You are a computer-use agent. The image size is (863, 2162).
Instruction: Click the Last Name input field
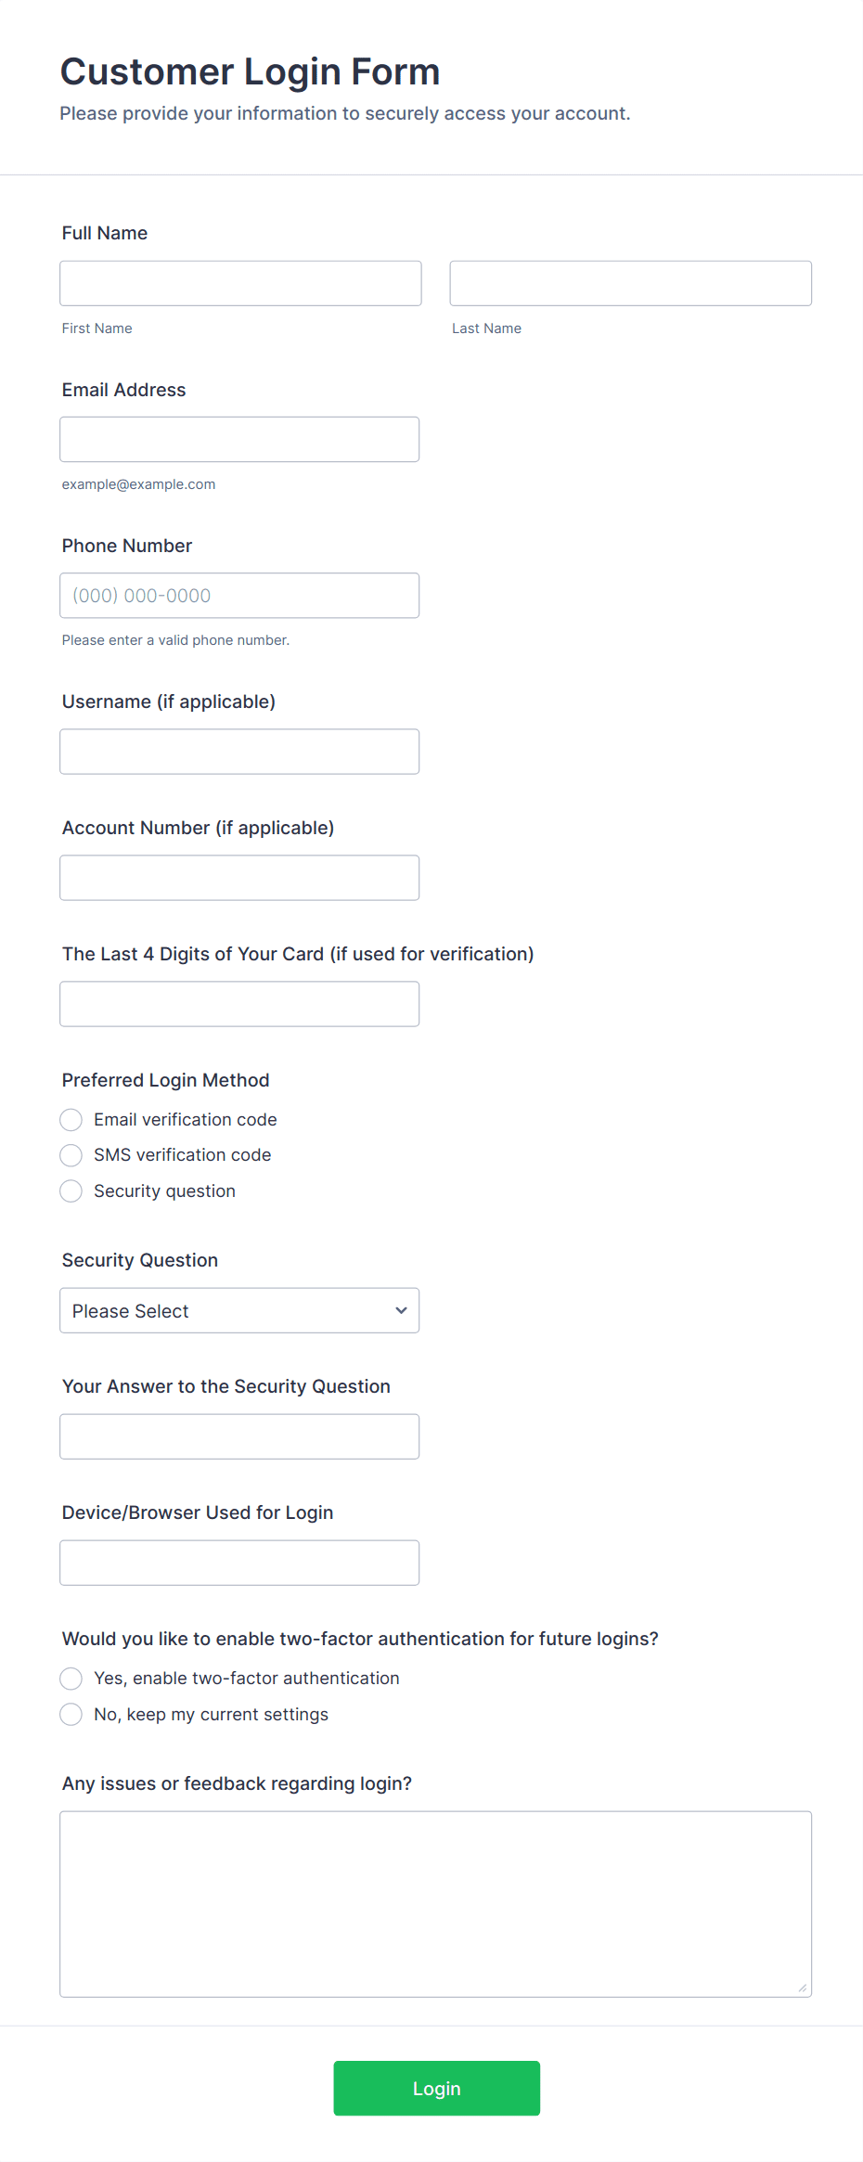coord(630,283)
